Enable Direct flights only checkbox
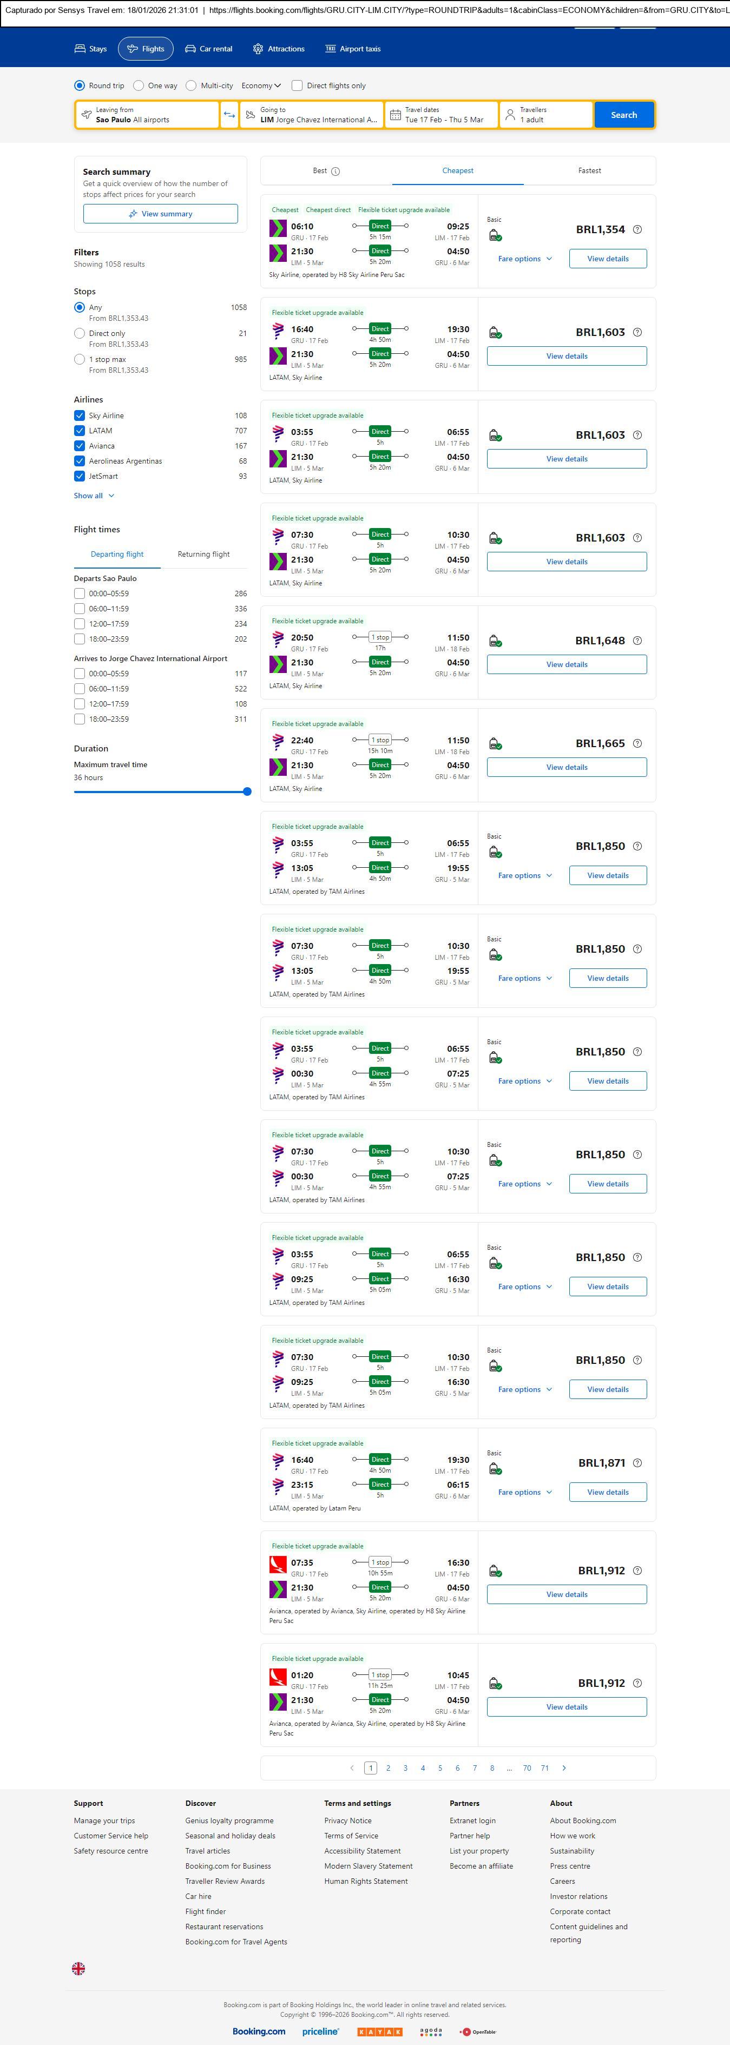730x2045 pixels. point(297,85)
